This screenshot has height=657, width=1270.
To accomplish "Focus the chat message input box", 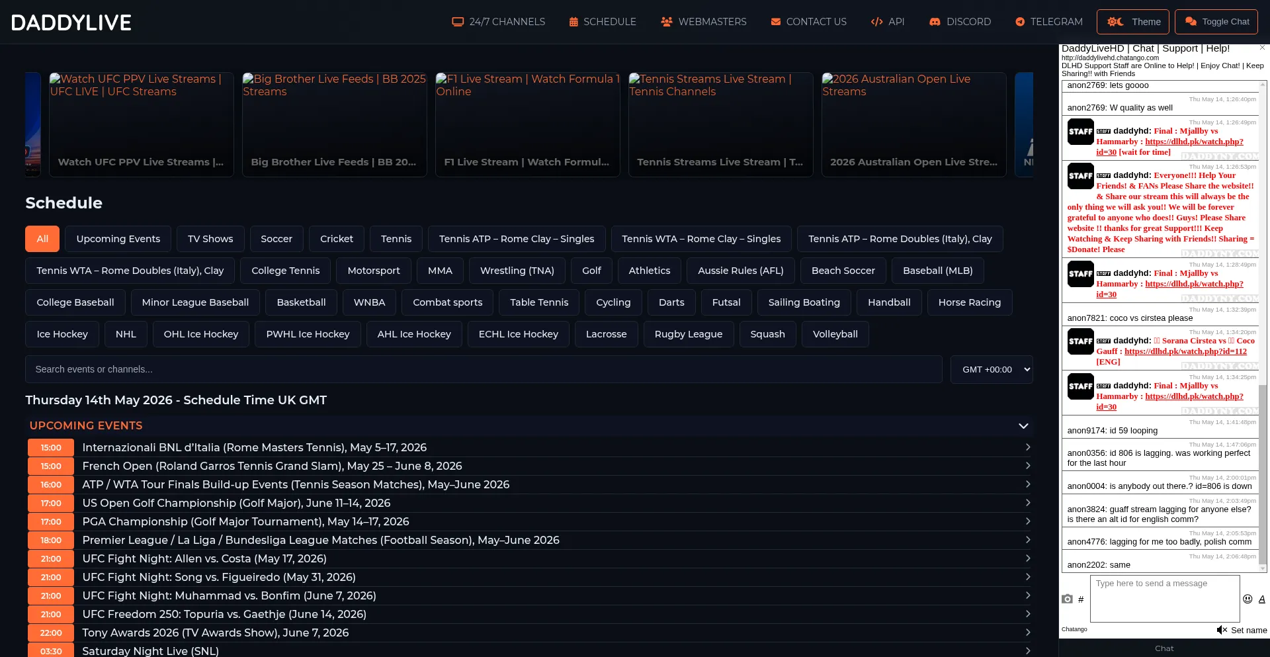I will click(x=1165, y=599).
